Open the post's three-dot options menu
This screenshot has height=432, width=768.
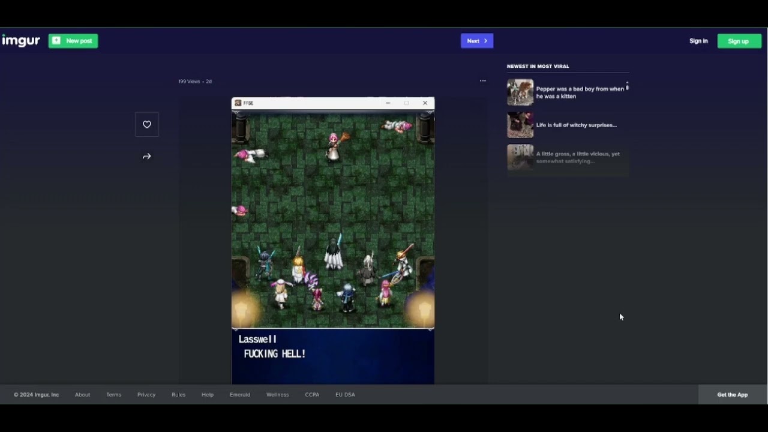pyautogui.click(x=482, y=80)
